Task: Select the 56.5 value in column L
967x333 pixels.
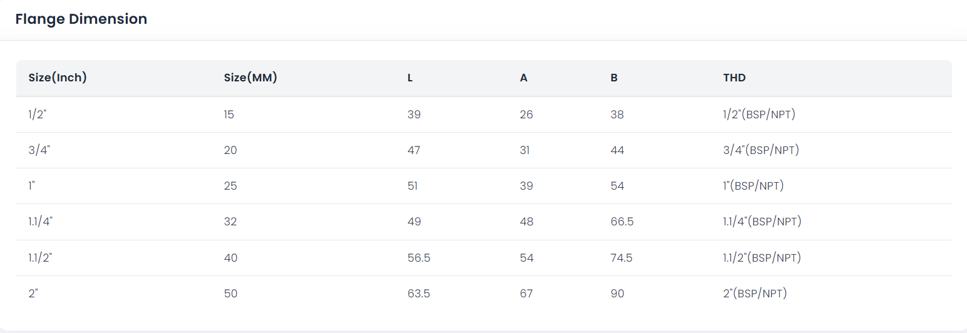Action: (419, 258)
